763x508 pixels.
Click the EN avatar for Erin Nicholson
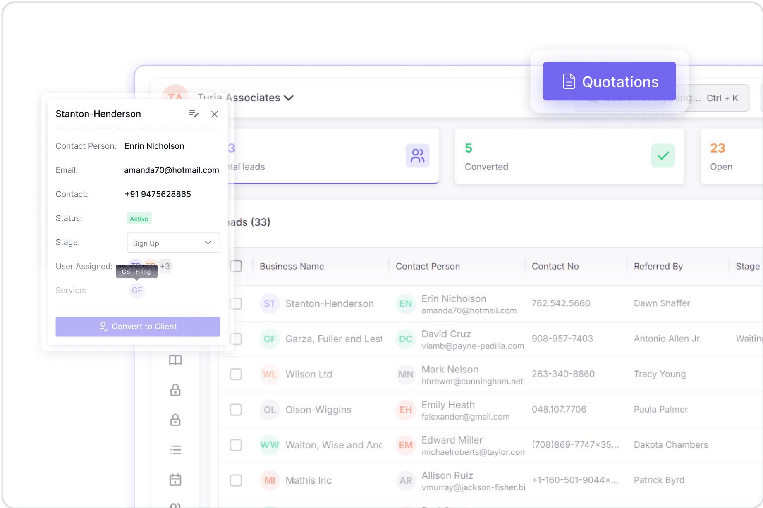tap(406, 304)
